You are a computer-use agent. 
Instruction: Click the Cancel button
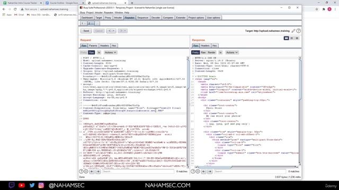(99, 31)
